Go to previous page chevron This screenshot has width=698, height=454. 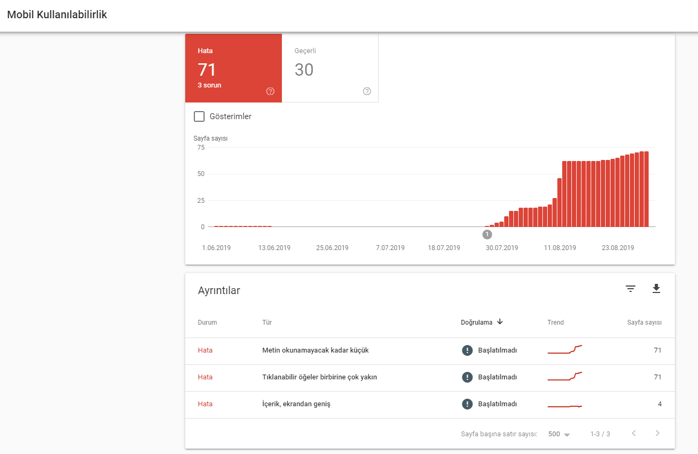click(634, 433)
